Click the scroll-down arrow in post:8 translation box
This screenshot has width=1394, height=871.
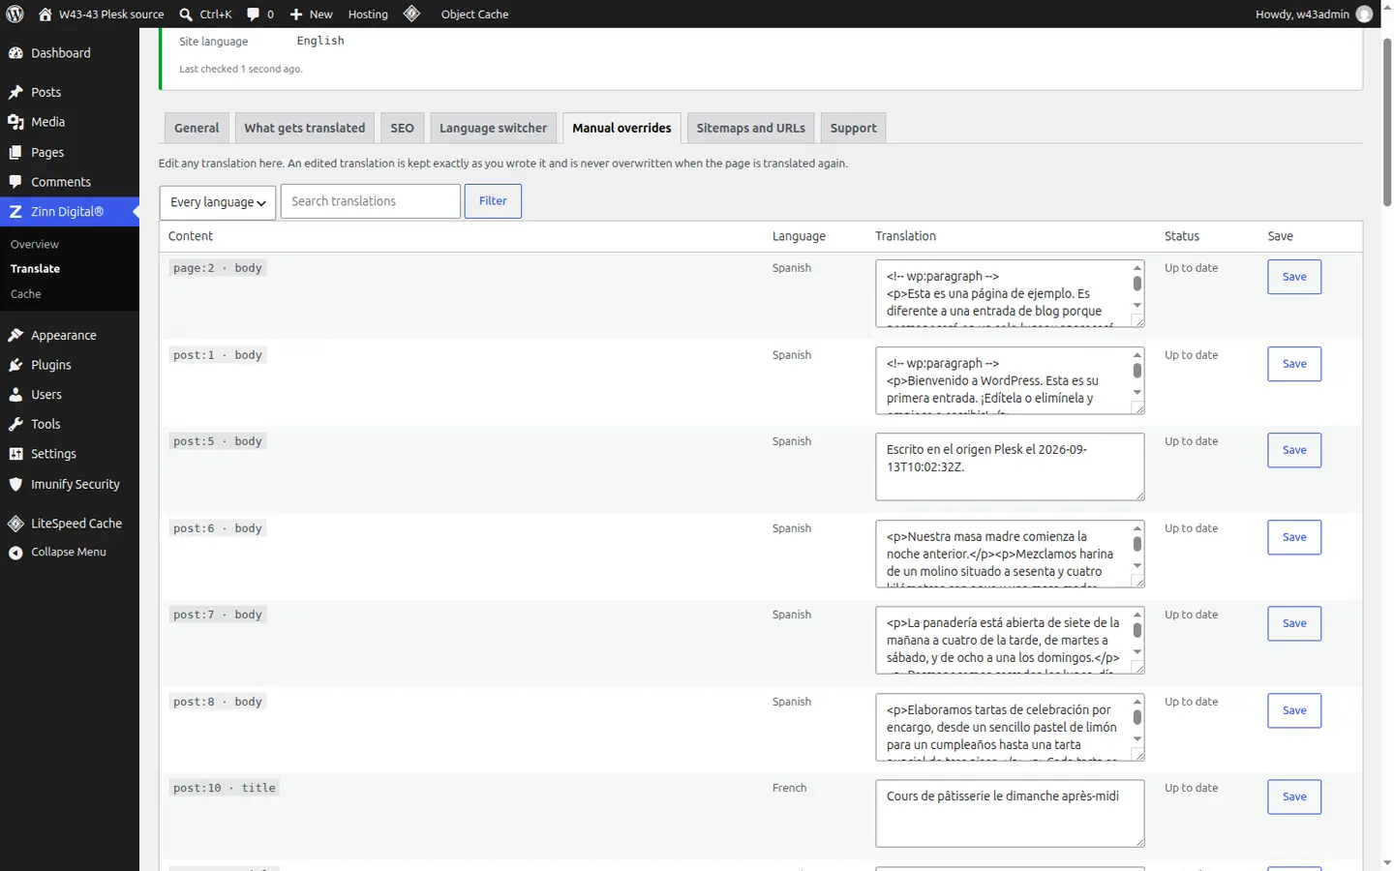(1137, 739)
